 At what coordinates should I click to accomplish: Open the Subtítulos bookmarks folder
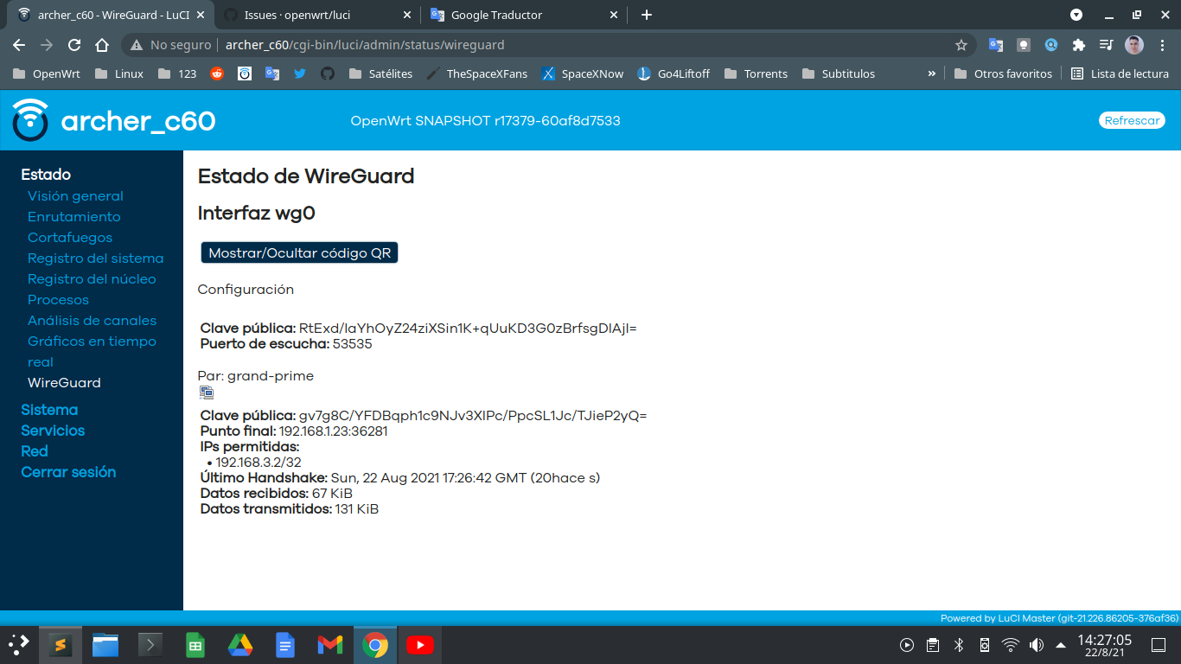tap(838, 73)
